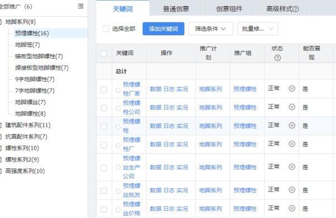Viewport: 336px width, 218px height.
Task: Collapse the sidebar with the menu-fold icon
Action: pos(81,6)
